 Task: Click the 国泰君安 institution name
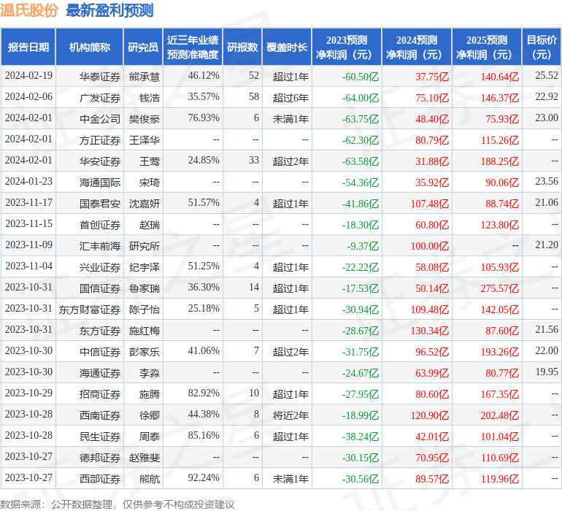(x=100, y=204)
